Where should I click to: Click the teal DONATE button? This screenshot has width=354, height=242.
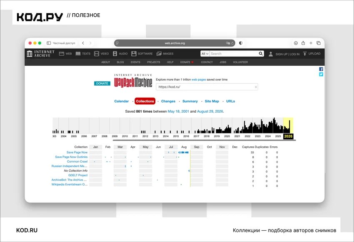coord(102,84)
